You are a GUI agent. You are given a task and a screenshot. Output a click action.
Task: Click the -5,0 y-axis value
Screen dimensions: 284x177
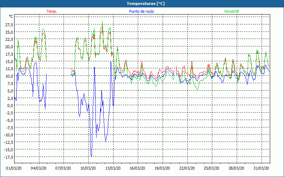(x=9, y=120)
